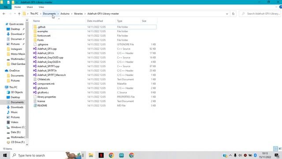This screenshot has width=282, height=159.
Task: Select the Adafruit_GFX.cpp file icon
Action: 35,49
